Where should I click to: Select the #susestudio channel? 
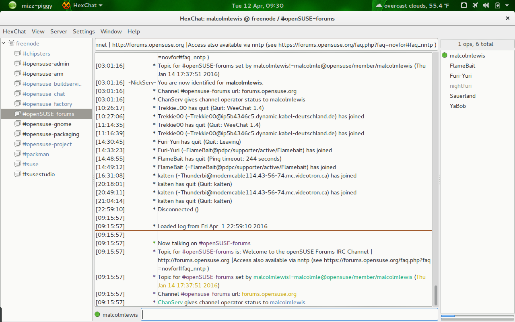47,174
